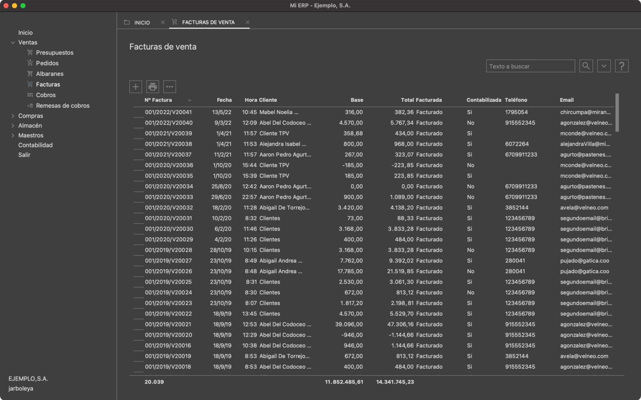Close the INICIO tab
Screen dimensions: 641x400
point(163,22)
